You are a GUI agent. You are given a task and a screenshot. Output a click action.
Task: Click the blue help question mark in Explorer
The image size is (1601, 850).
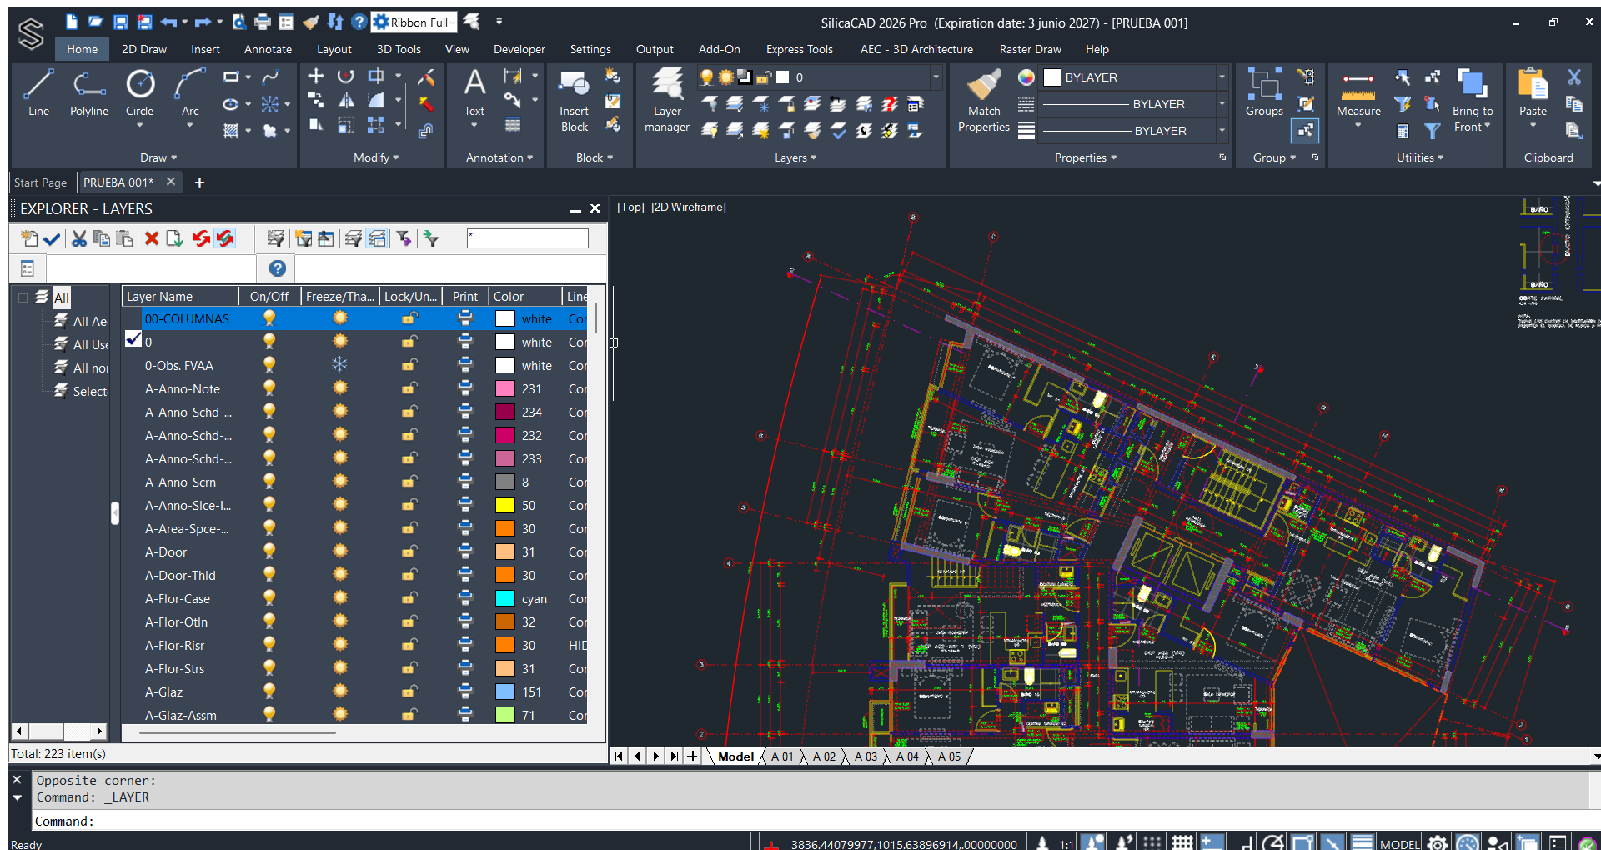pyautogui.click(x=278, y=268)
